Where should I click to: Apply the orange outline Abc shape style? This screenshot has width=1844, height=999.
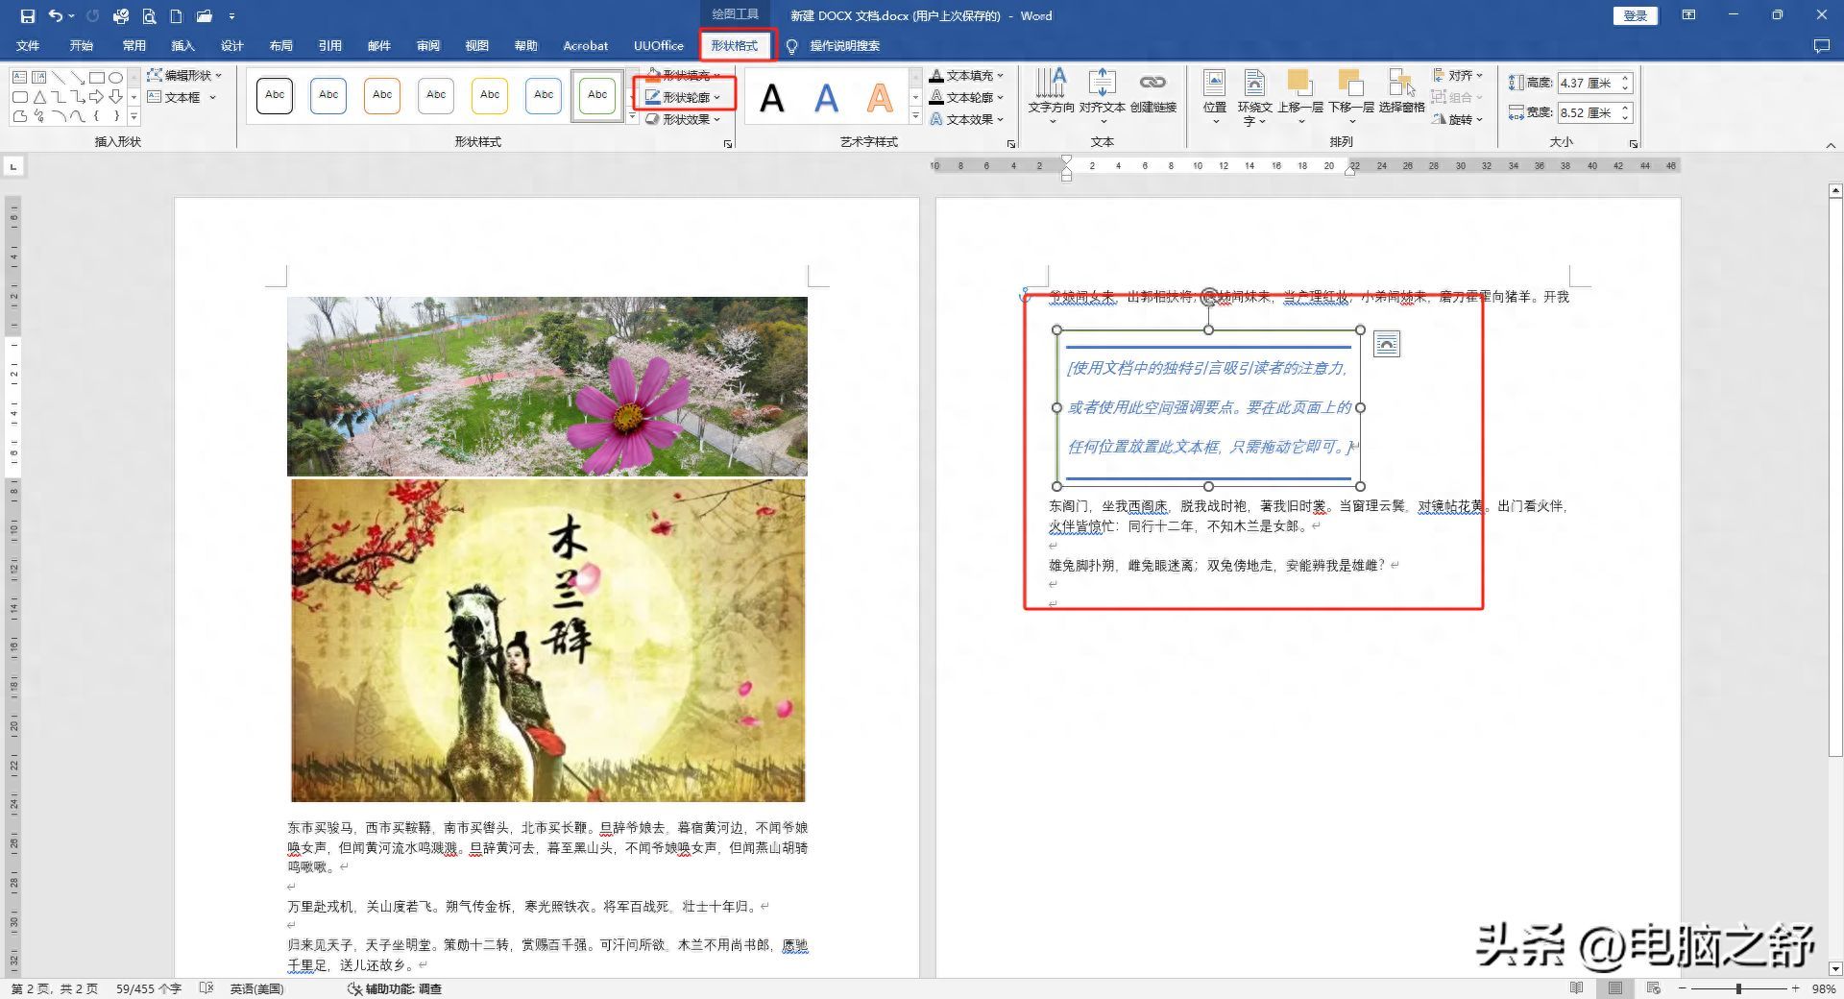click(382, 95)
